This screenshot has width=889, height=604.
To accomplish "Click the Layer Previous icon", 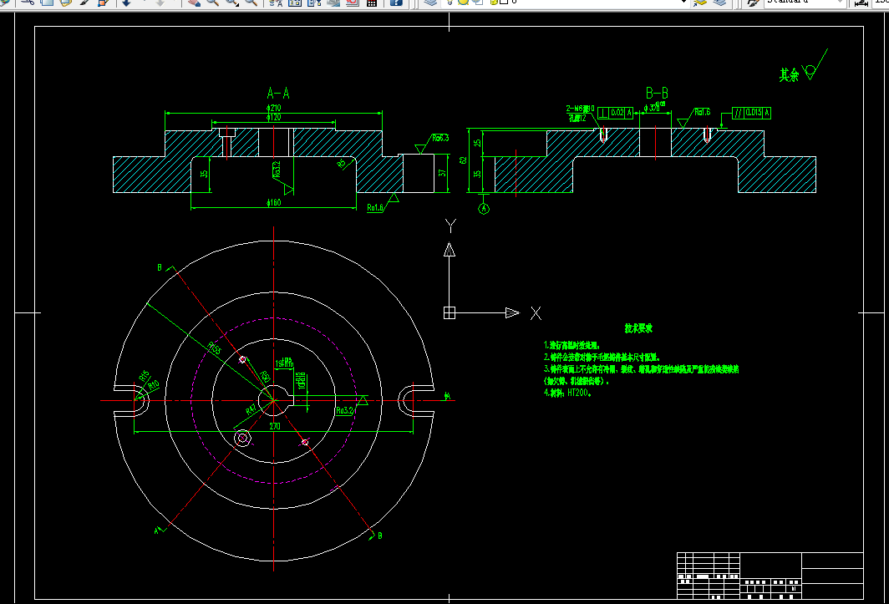I will (x=719, y=3).
